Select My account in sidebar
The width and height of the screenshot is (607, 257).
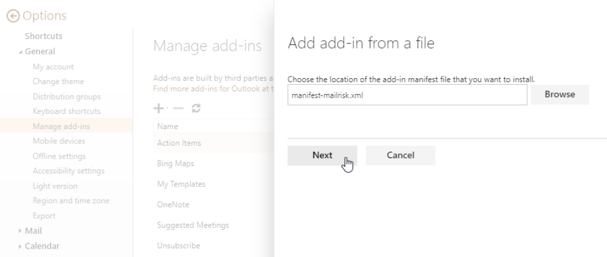click(53, 67)
